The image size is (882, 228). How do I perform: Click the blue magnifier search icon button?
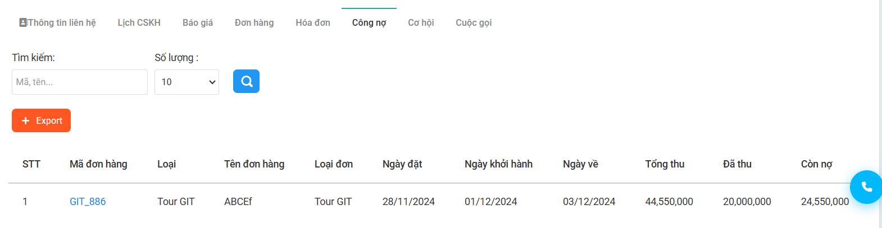pyautogui.click(x=246, y=81)
